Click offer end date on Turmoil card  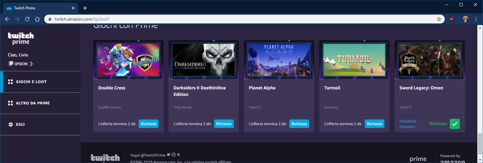343,124
